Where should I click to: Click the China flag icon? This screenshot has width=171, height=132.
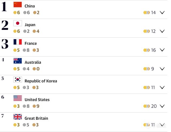pos(18,5)
